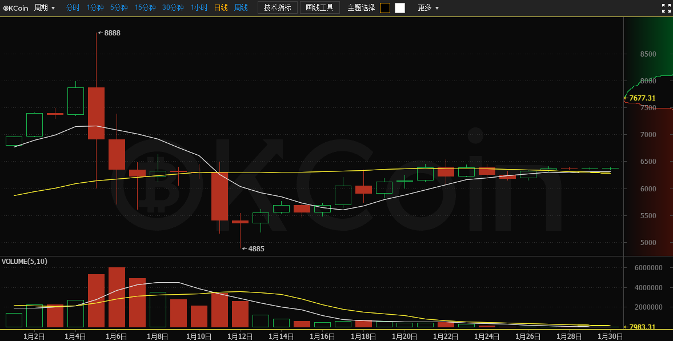Click the 1月18日 date label
This screenshot has height=341, width=673.
[x=363, y=336]
